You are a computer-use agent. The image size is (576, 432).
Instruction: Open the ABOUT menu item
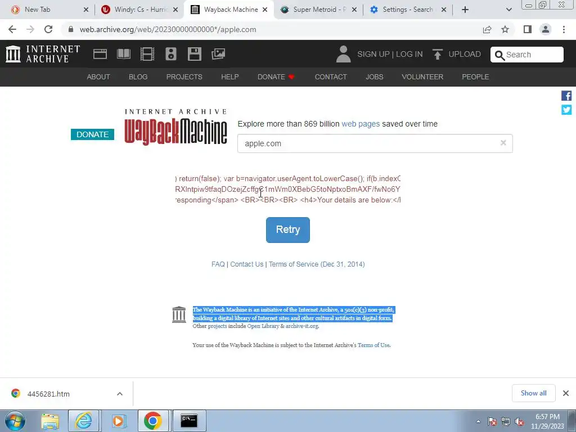(x=98, y=76)
